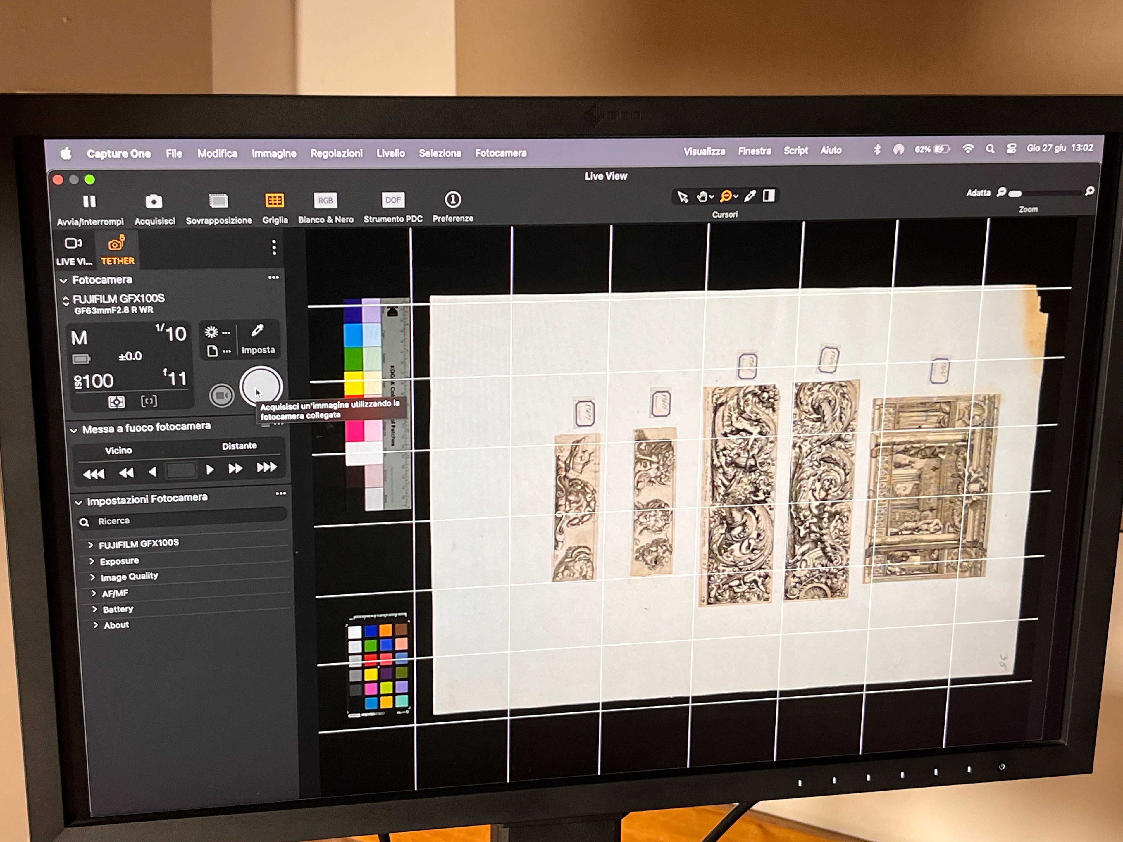Click Adatta to fit zoom

(978, 193)
